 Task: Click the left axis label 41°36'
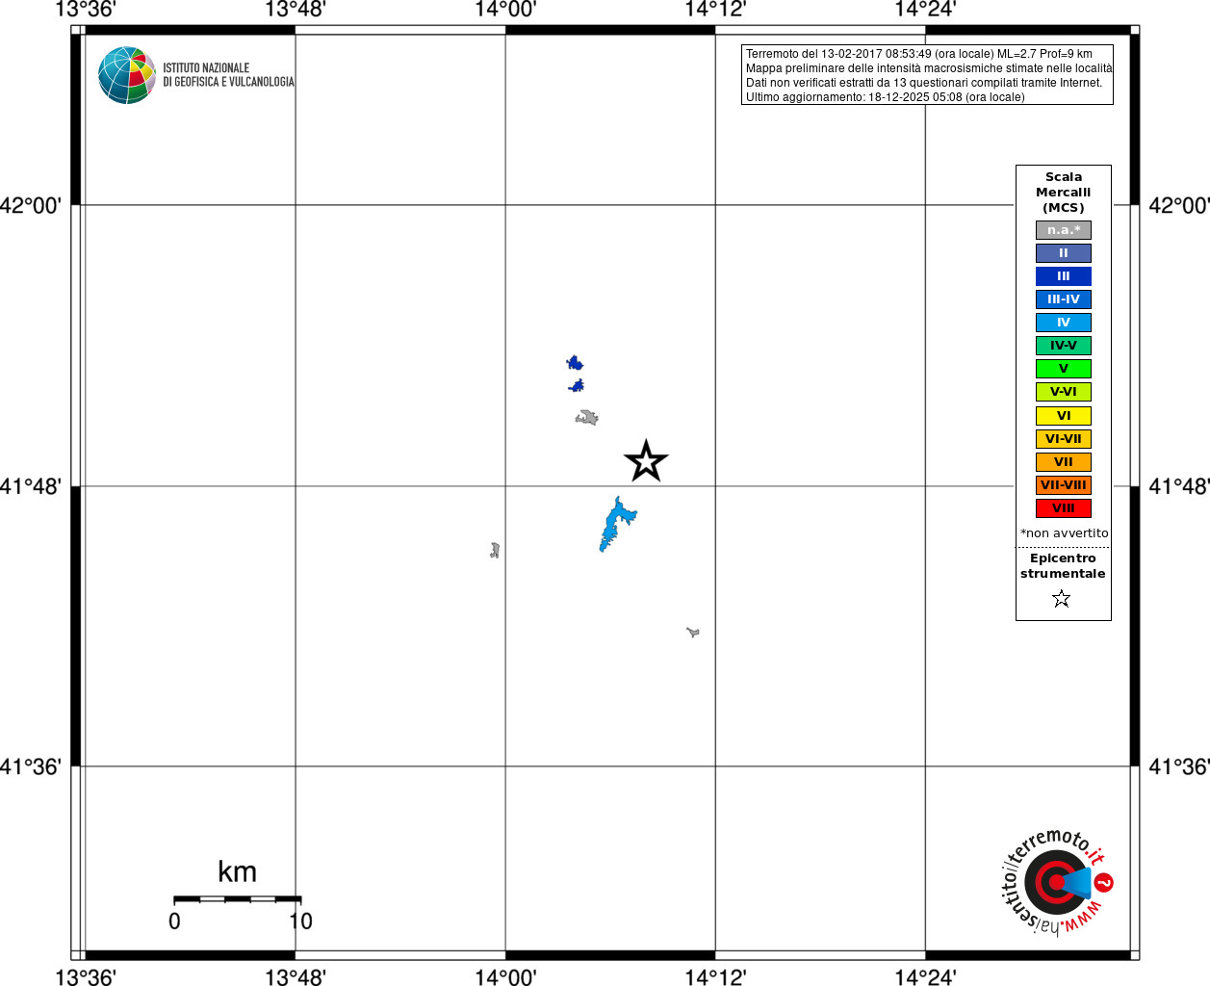[x=31, y=766]
